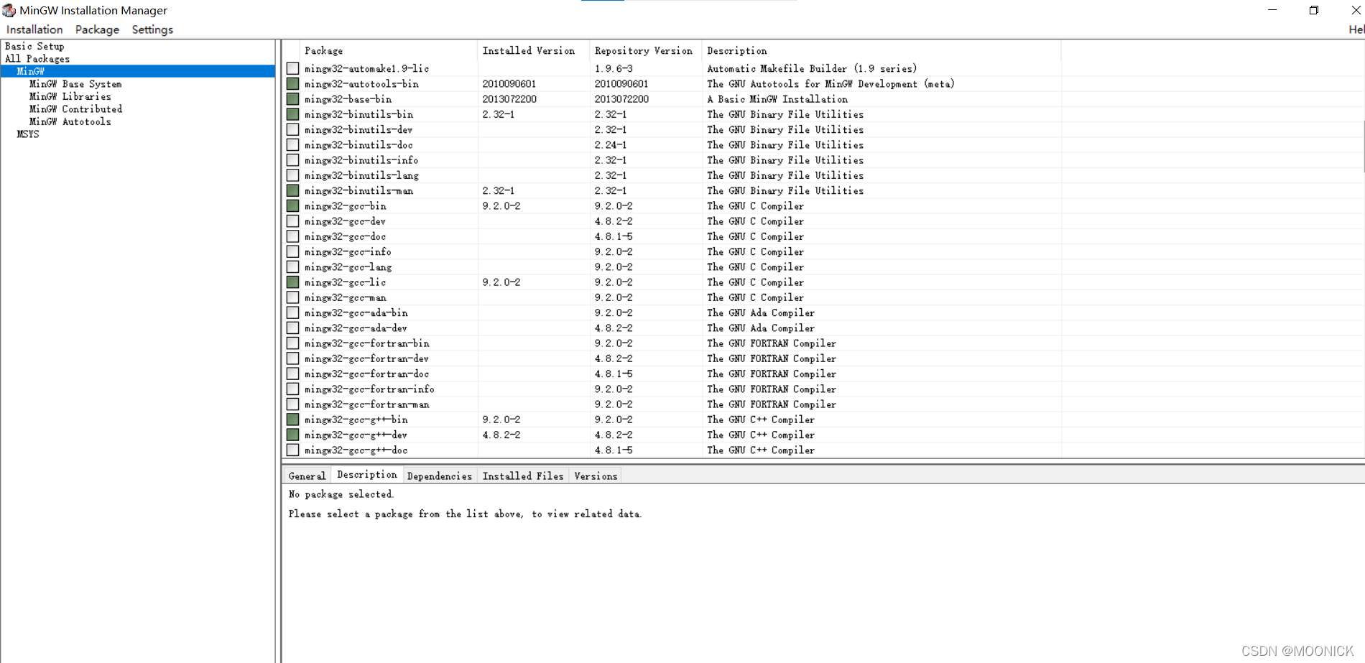Select MinGW Base System category

(75, 84)
